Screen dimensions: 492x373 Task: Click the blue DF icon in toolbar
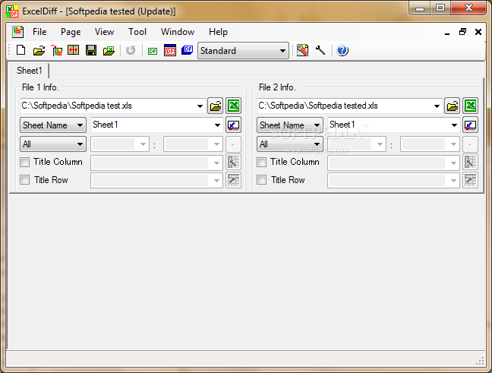(188, 50)
